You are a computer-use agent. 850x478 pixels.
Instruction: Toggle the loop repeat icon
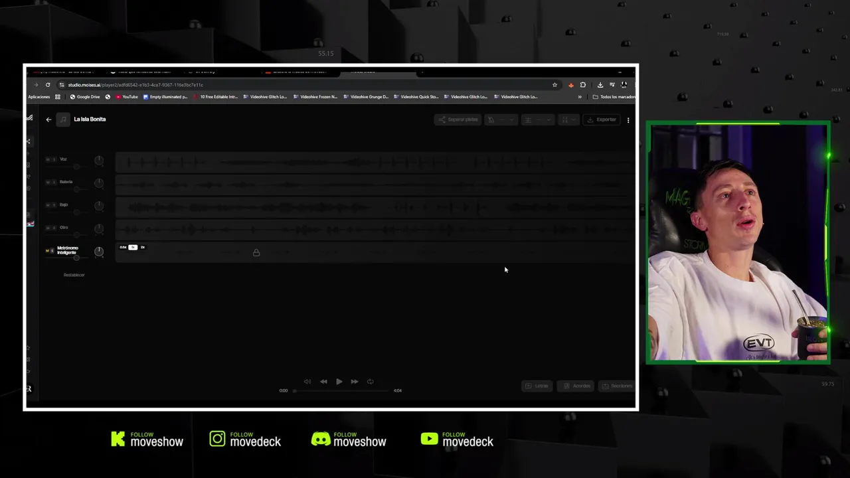371,382
